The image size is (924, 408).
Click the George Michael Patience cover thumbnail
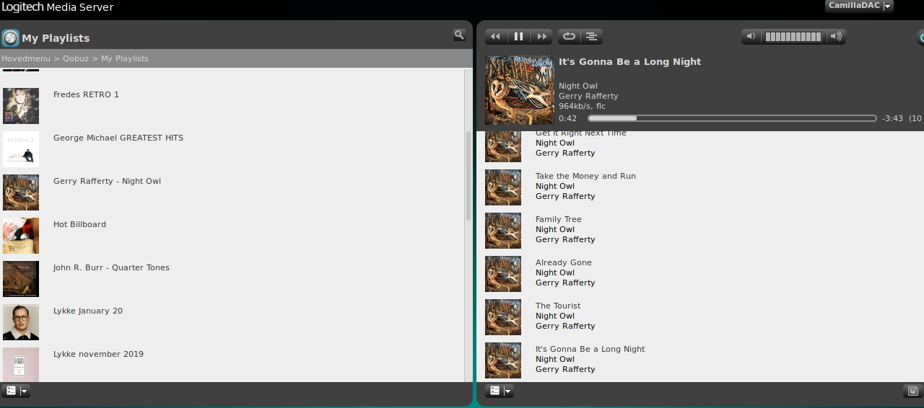[21, 149]
